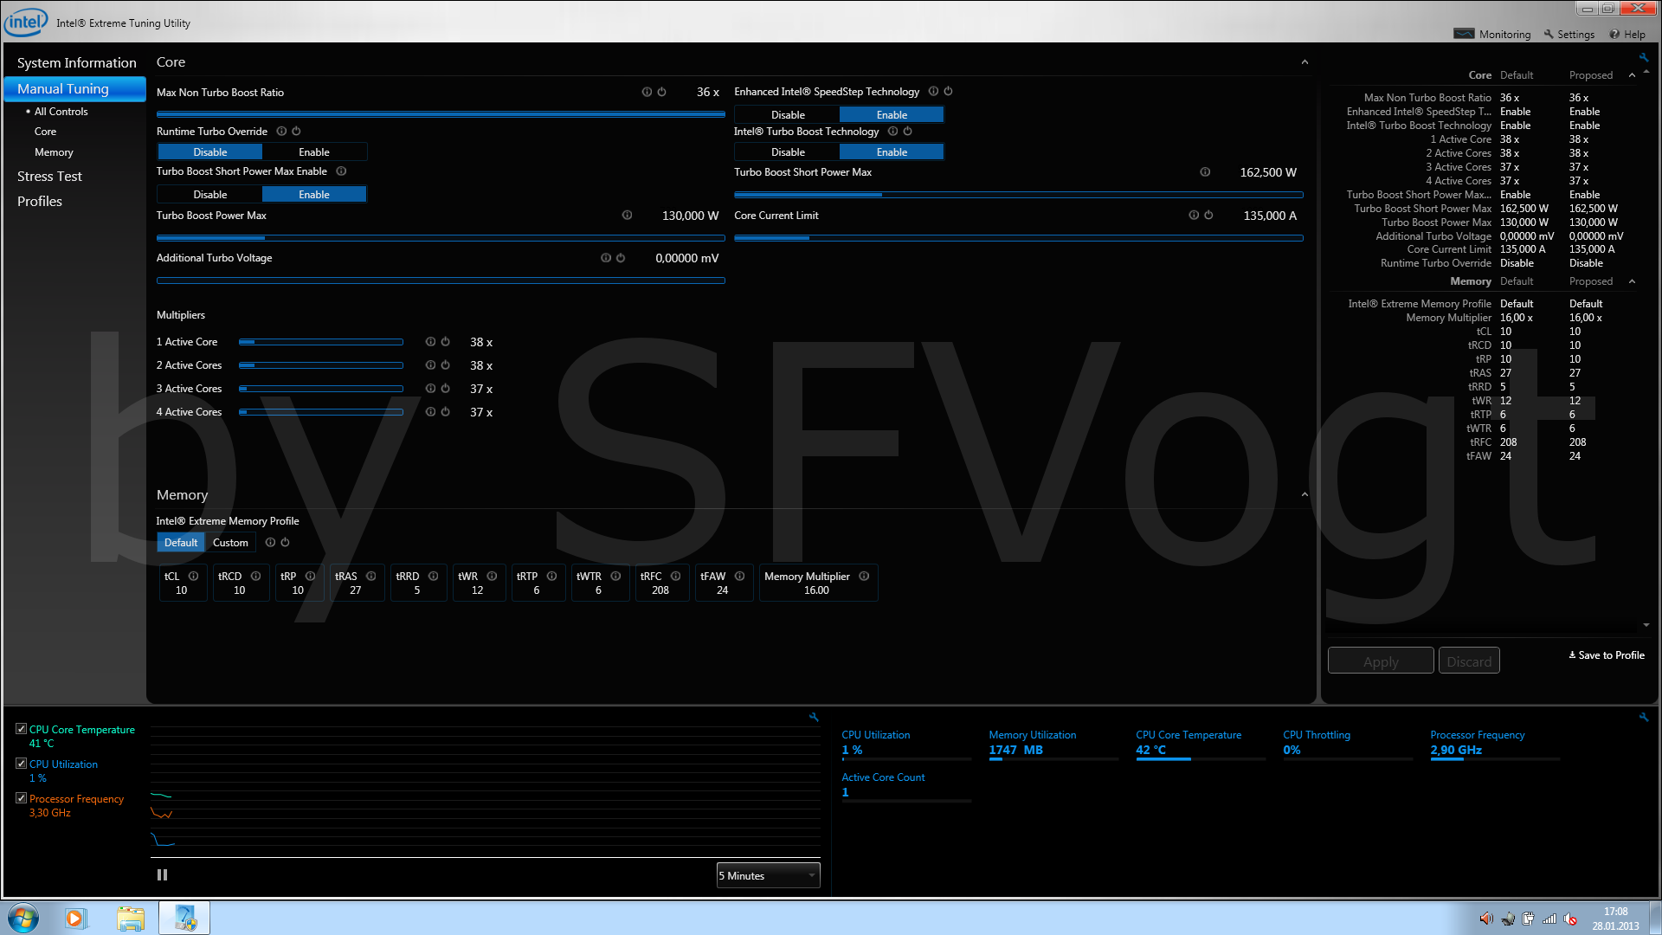Image resolution: width=1662 pixels, height=935 pixels.
Task: Click tRFC timing value box
Action: click(x=660, y=584)
